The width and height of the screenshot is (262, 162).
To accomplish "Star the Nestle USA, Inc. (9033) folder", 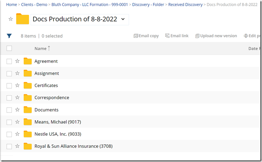I will click(17, 134).
